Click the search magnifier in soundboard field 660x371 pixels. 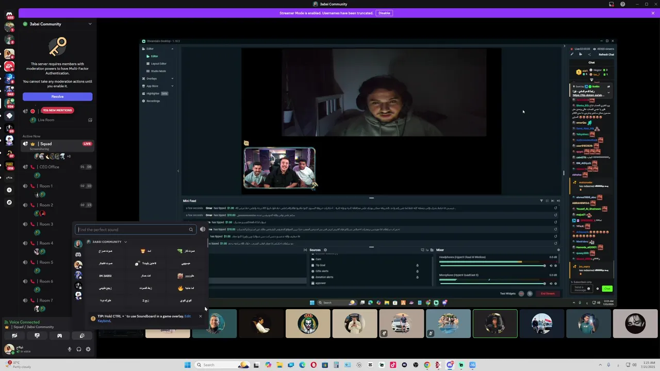(x=191, y=230)
